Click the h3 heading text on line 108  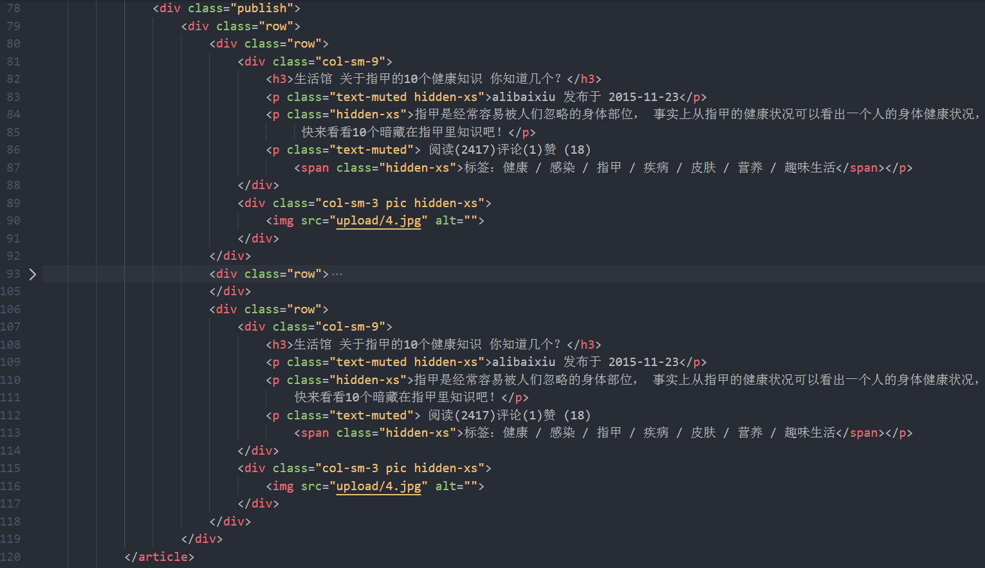428,345
